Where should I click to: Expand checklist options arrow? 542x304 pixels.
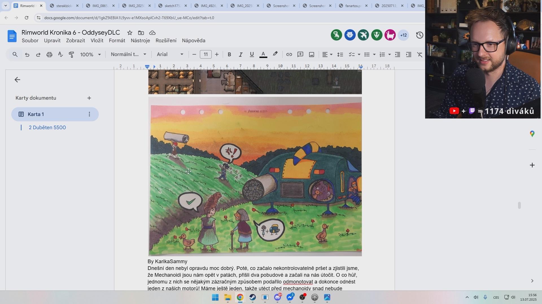pyautogui.click(x=359, y=55)
